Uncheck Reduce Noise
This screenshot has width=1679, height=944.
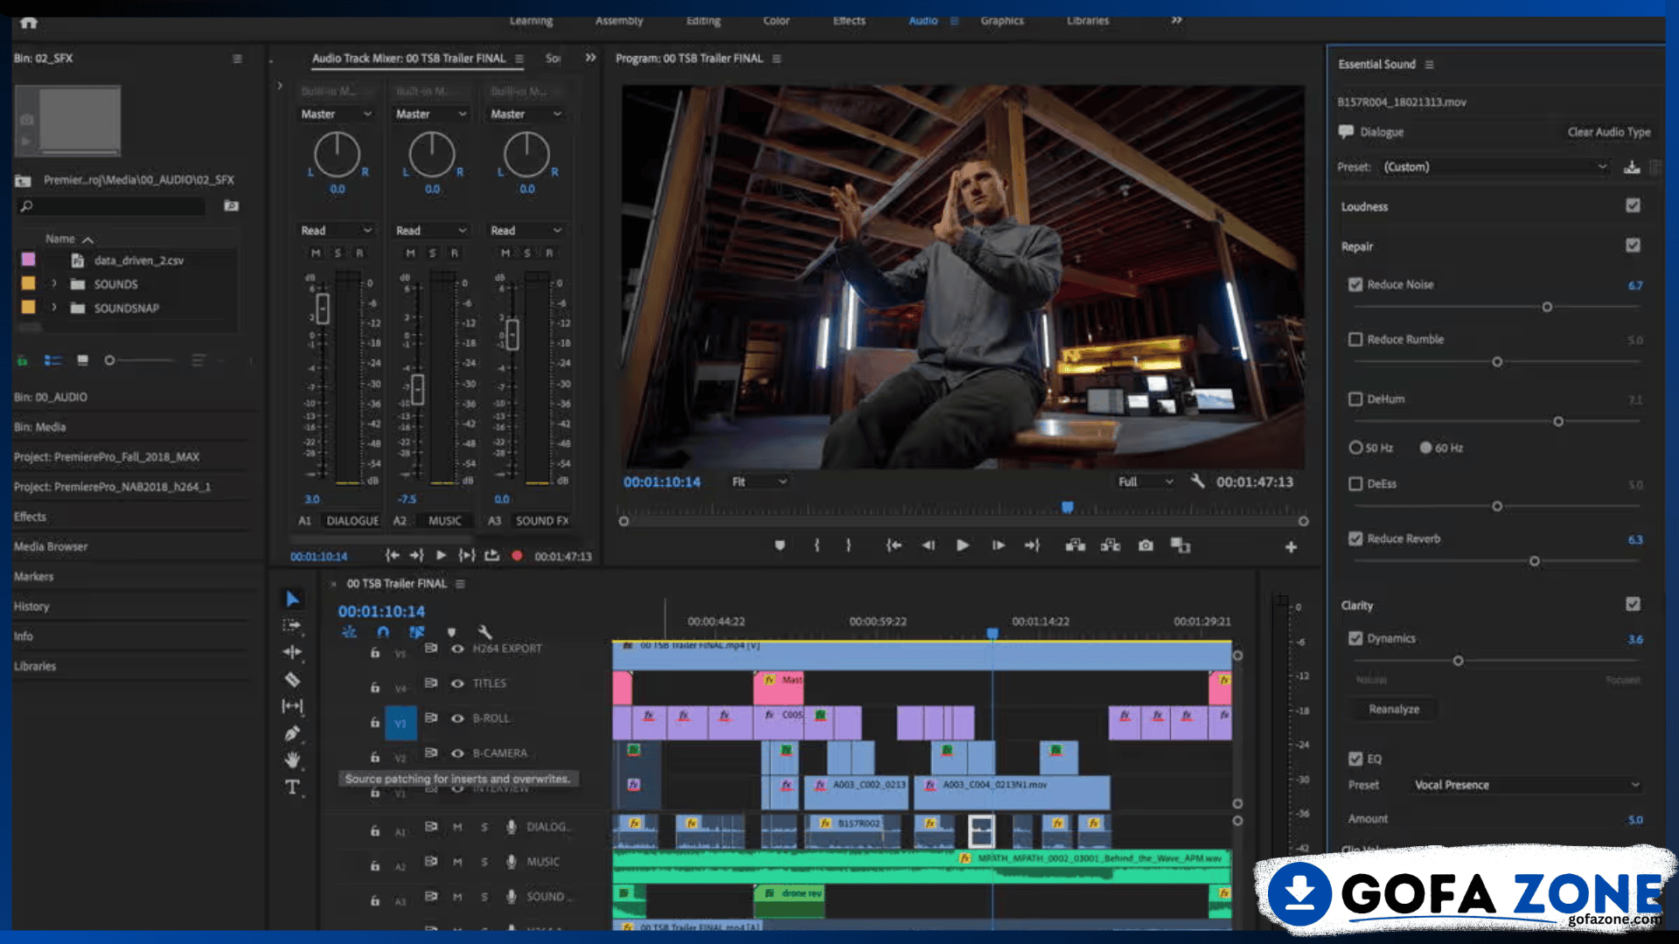[x=1355, y=285]
